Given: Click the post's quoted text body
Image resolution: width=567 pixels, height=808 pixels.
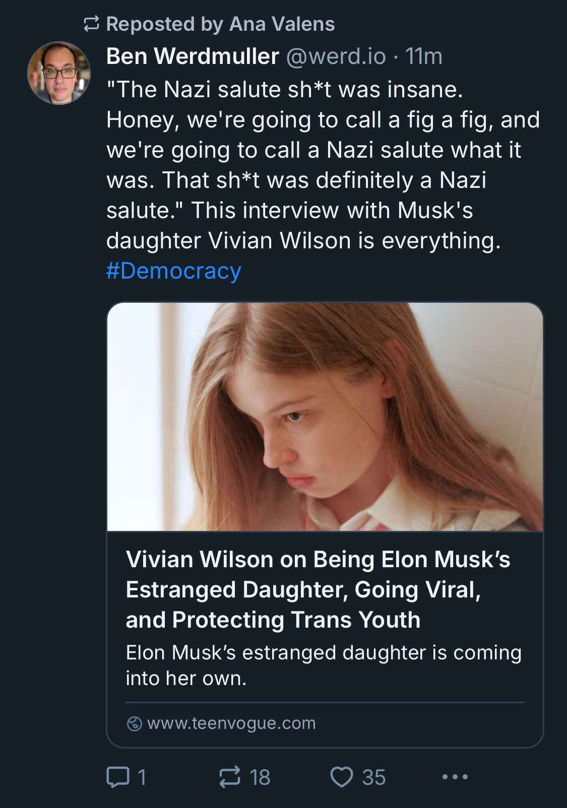Looking at the screenshot, I should (x=323, y=165).
